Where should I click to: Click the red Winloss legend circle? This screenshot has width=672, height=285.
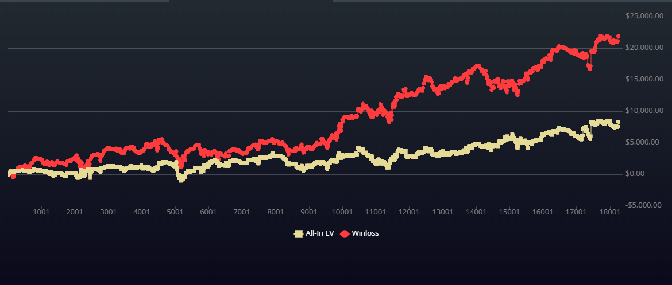[x=345, y=233]
